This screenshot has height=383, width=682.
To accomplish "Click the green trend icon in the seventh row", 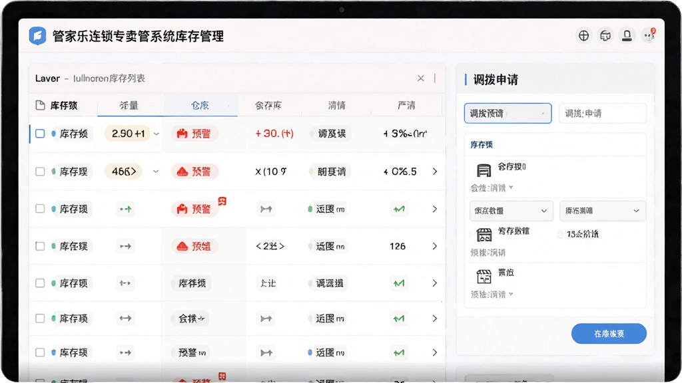I will point(399,352).
